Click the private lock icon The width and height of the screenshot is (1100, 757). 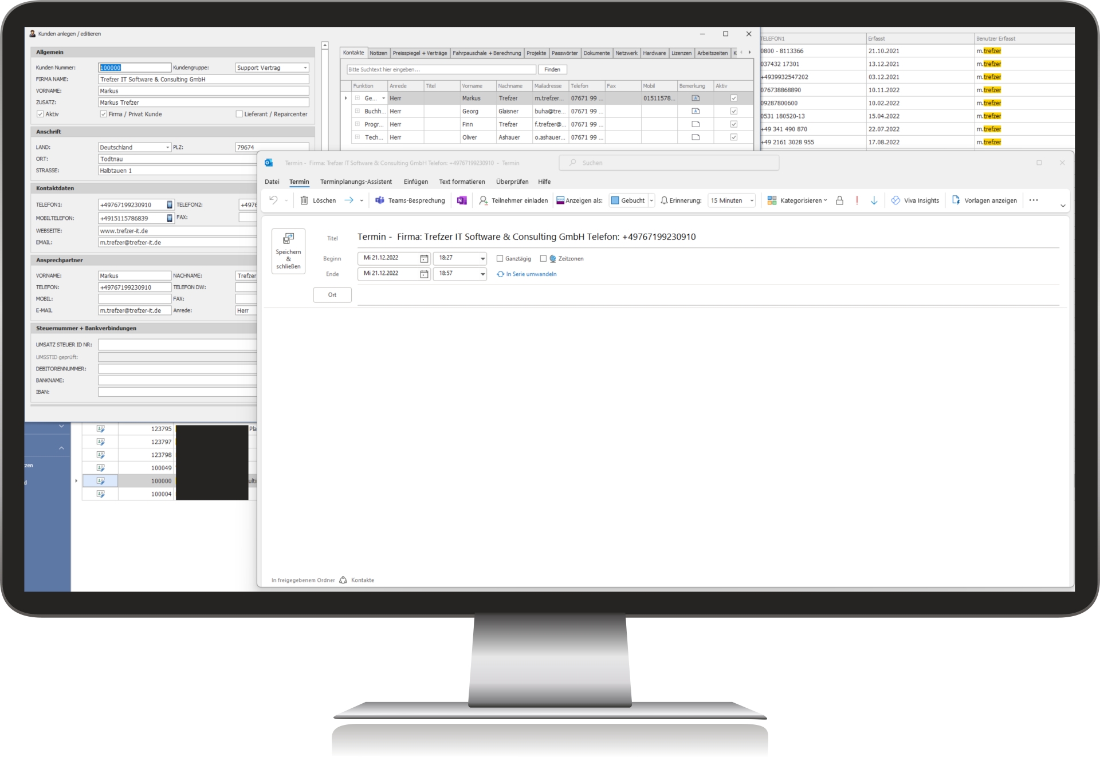(x=839, y=200)
